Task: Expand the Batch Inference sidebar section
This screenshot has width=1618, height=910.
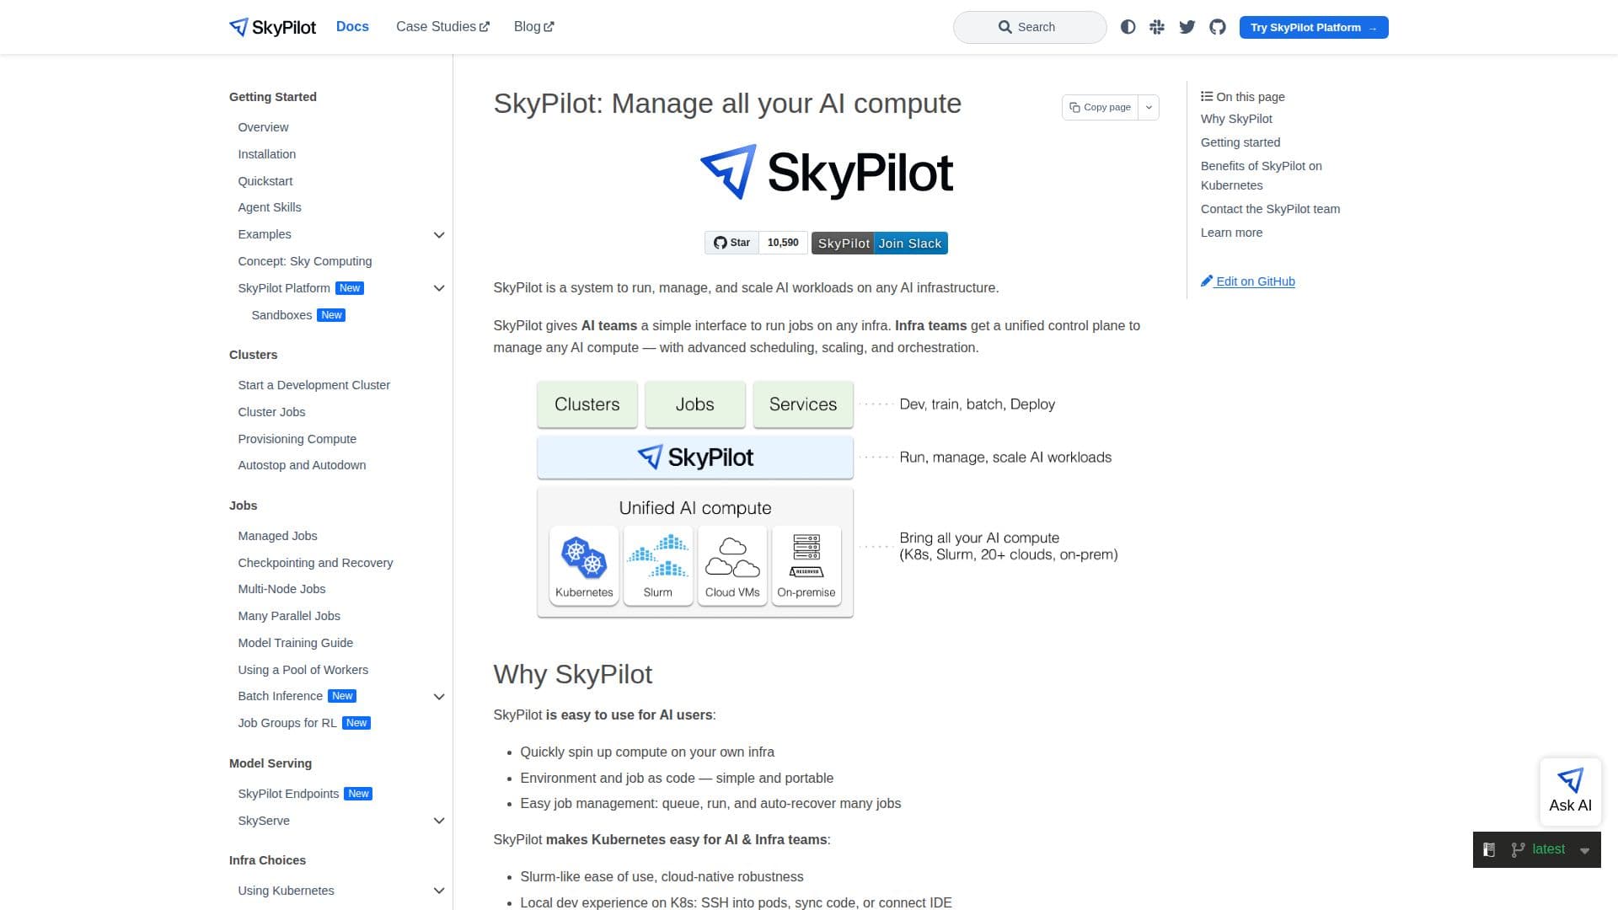Action: tap(439, 696)
